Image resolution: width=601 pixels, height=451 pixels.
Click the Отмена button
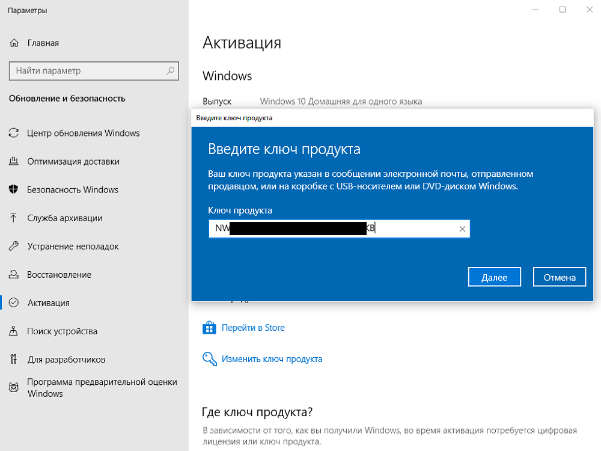pyautogui.click(x=559, y=277)
